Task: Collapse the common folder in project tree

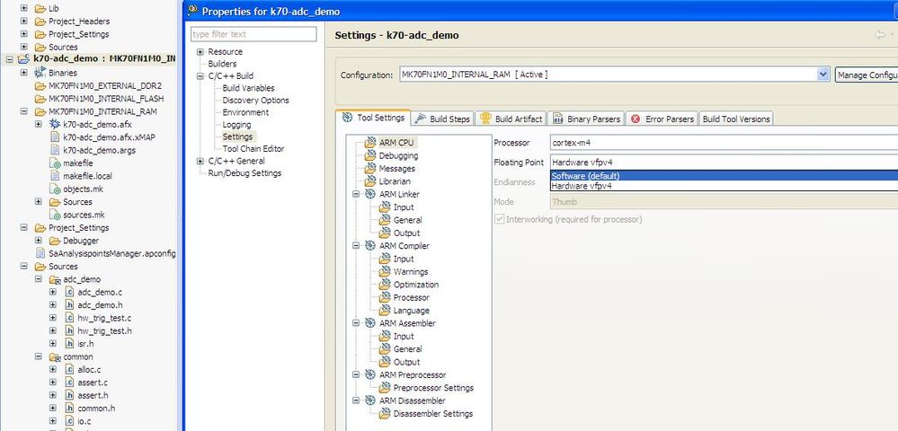Action: (39, 356)
